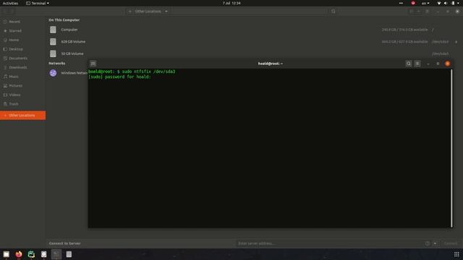Open the terminal search icon

click(x=408, y=64)
